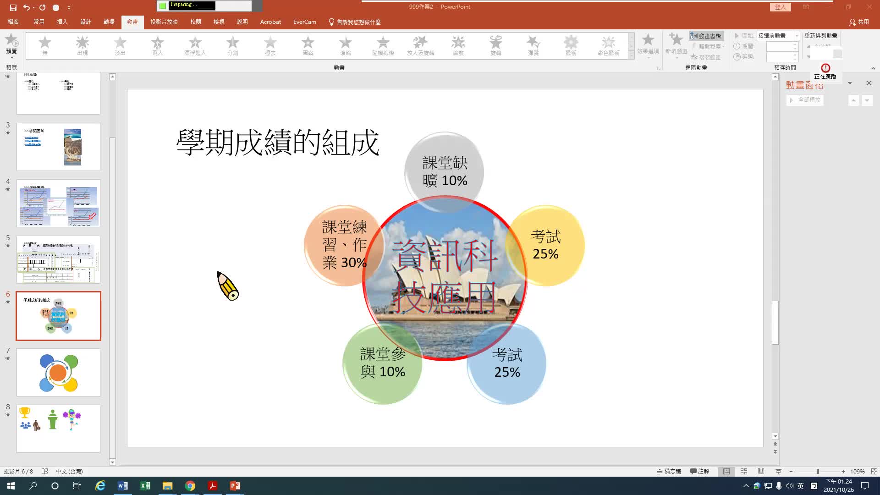Toggle the 動畫窗格 Animation Pane button
The width and height of the screenshot is (880, 495).
[x=706, y=36]
